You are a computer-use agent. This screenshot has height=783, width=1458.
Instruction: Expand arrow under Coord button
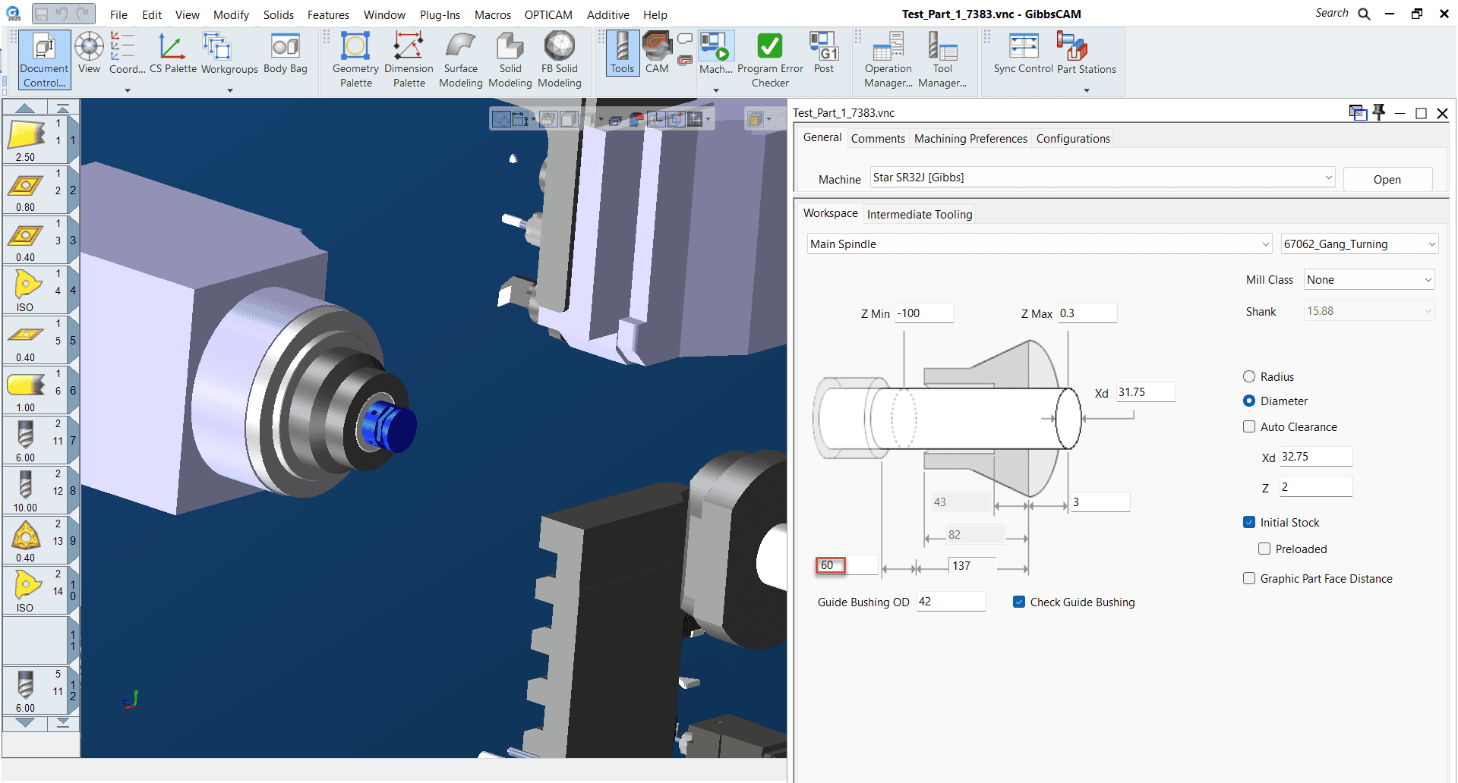click(128, 90)
